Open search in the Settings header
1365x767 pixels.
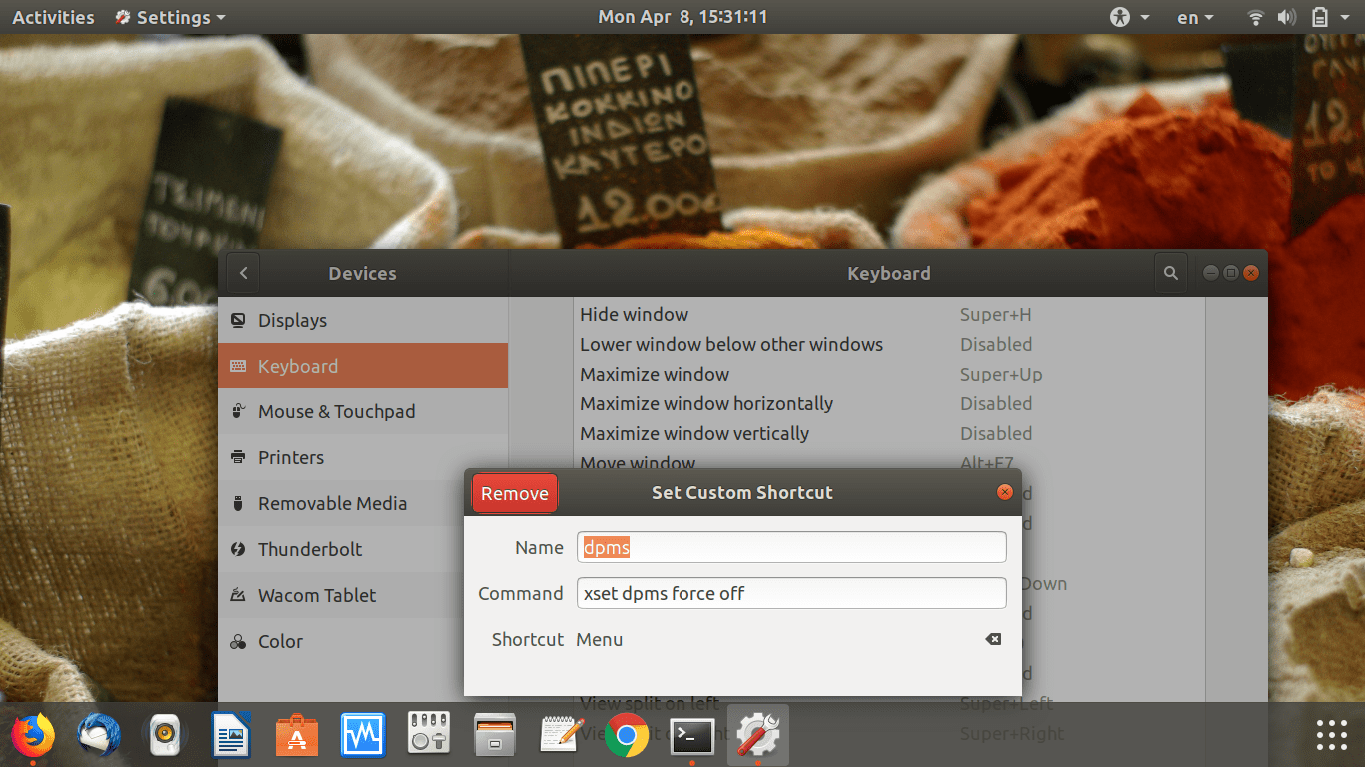pos(1170,273)
